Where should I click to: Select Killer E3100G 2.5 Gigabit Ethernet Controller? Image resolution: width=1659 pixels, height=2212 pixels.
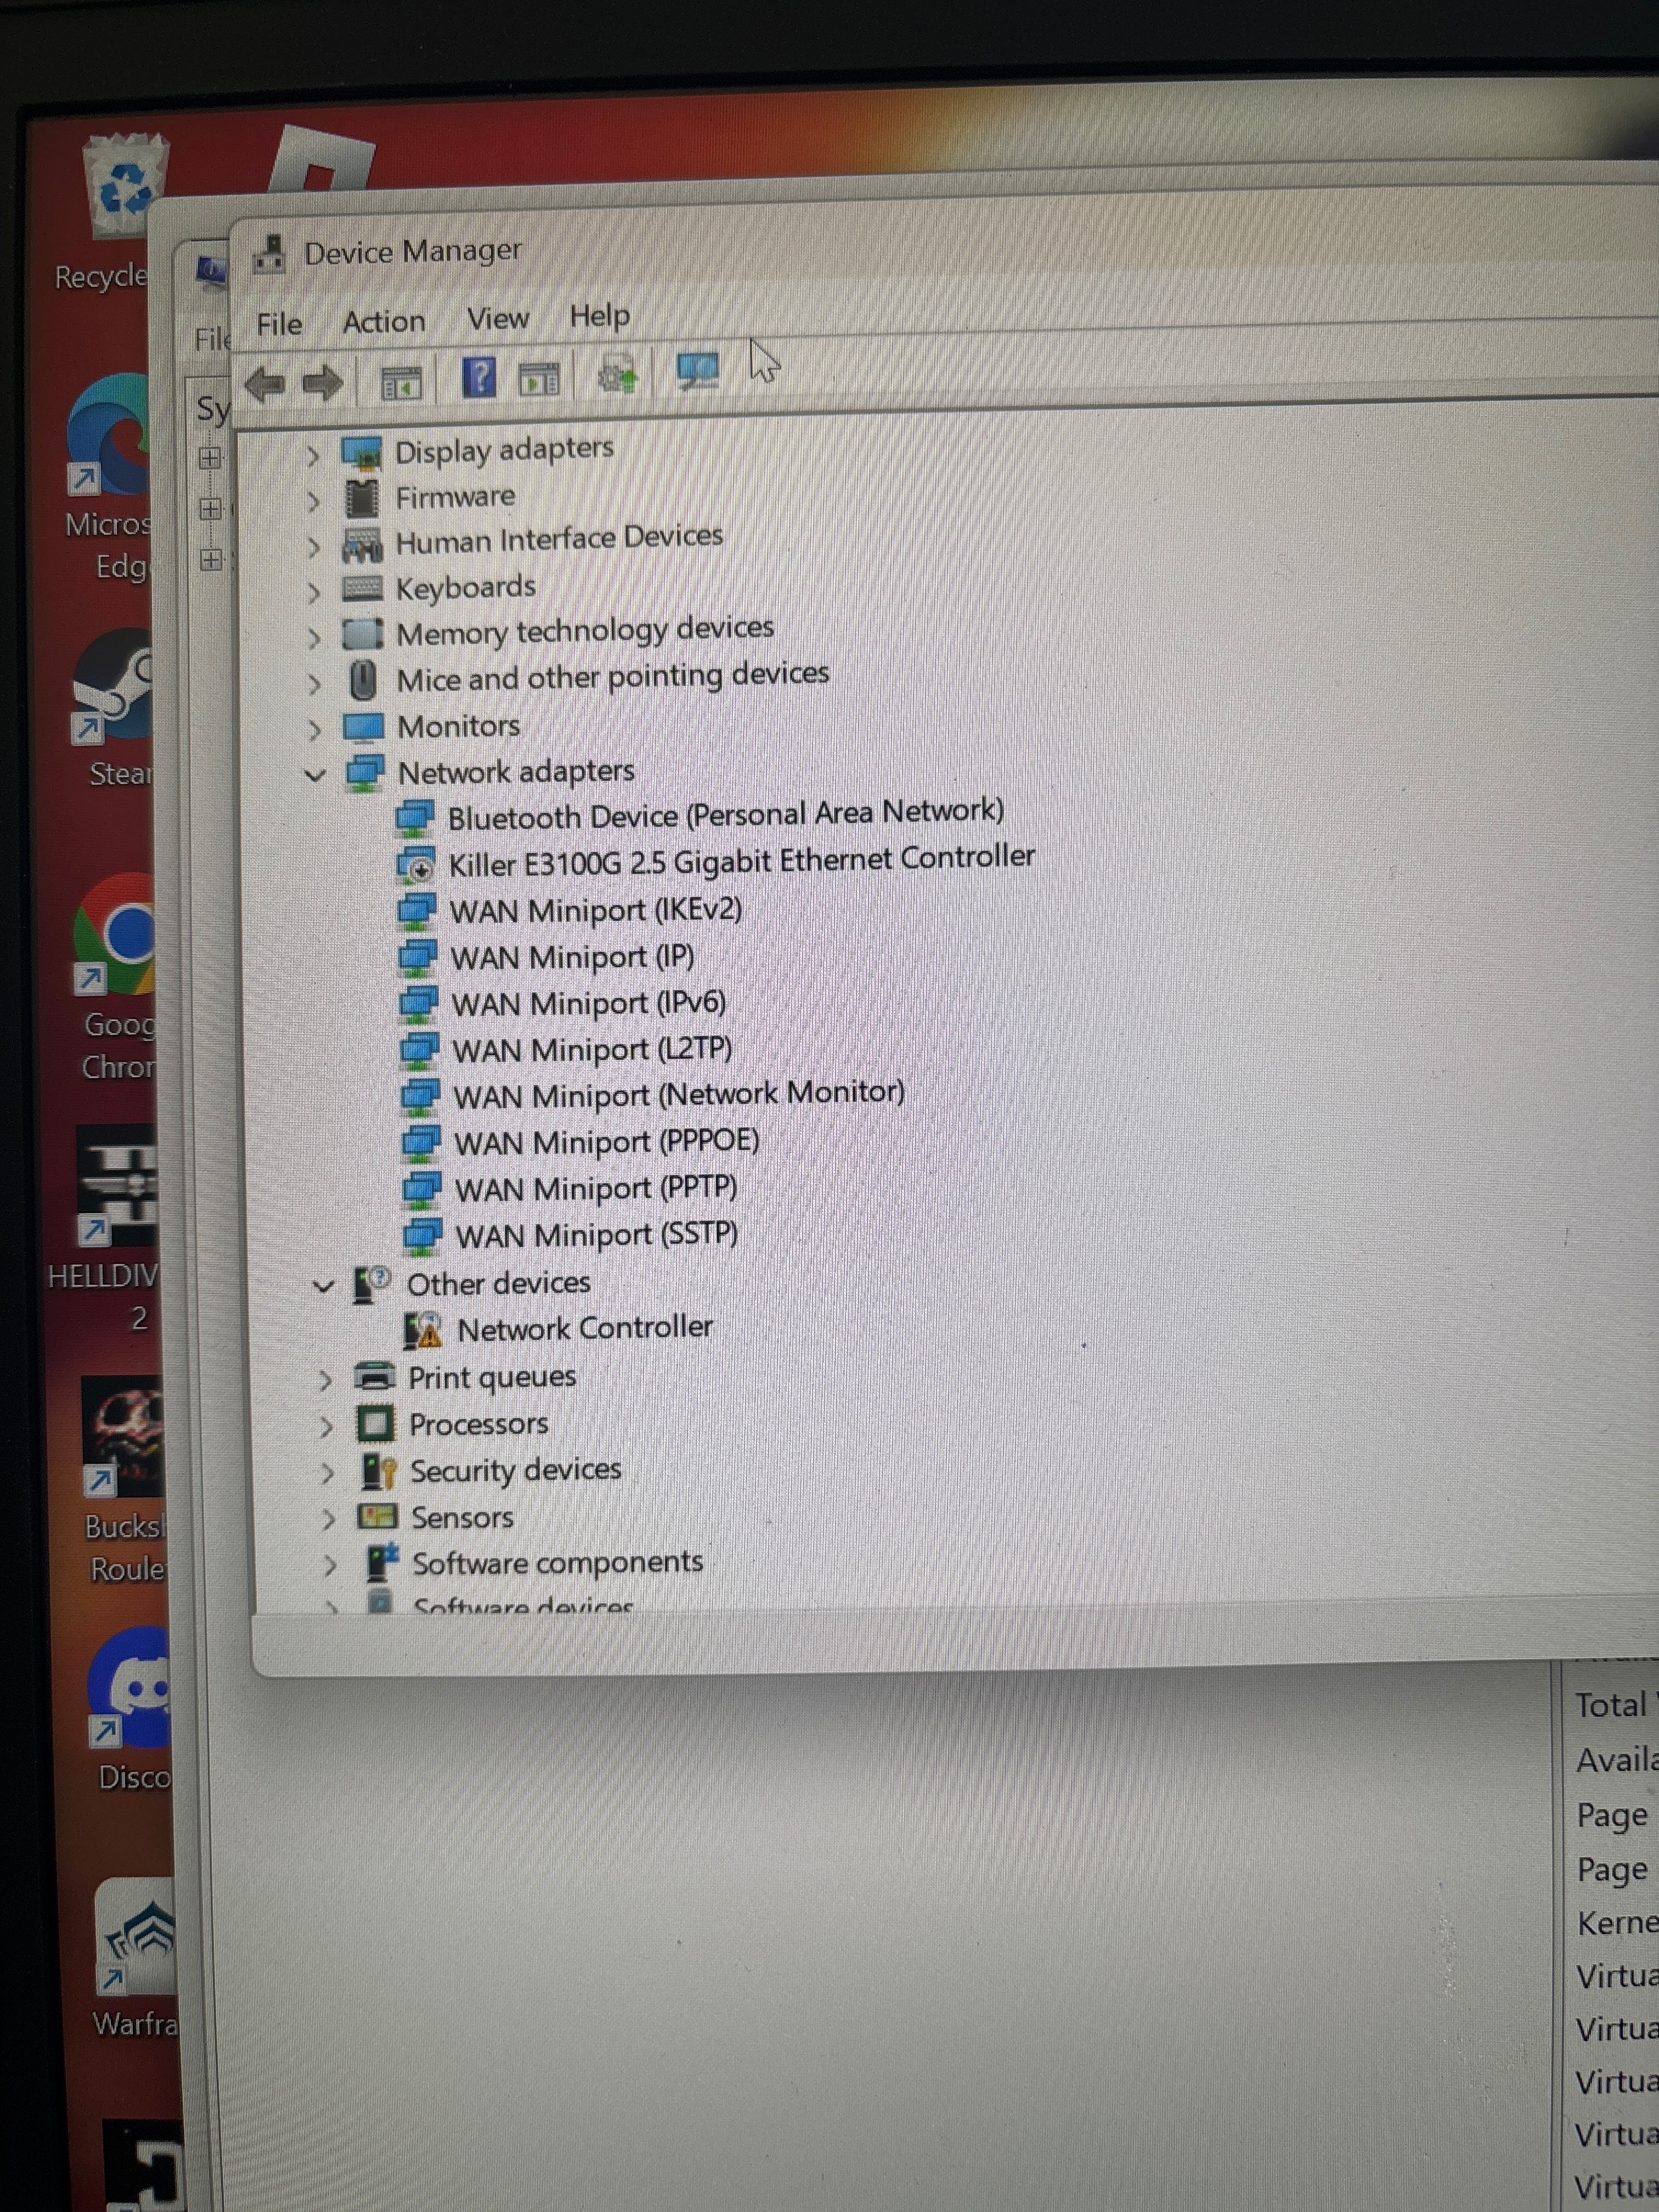click(740, 860)
